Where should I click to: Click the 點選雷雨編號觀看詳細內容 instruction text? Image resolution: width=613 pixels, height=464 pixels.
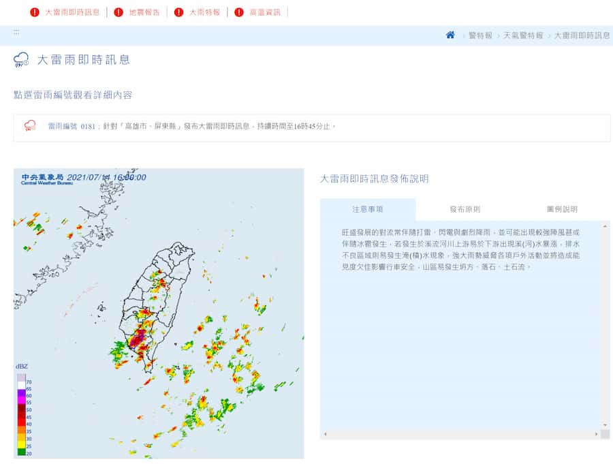tap(73, 95)
